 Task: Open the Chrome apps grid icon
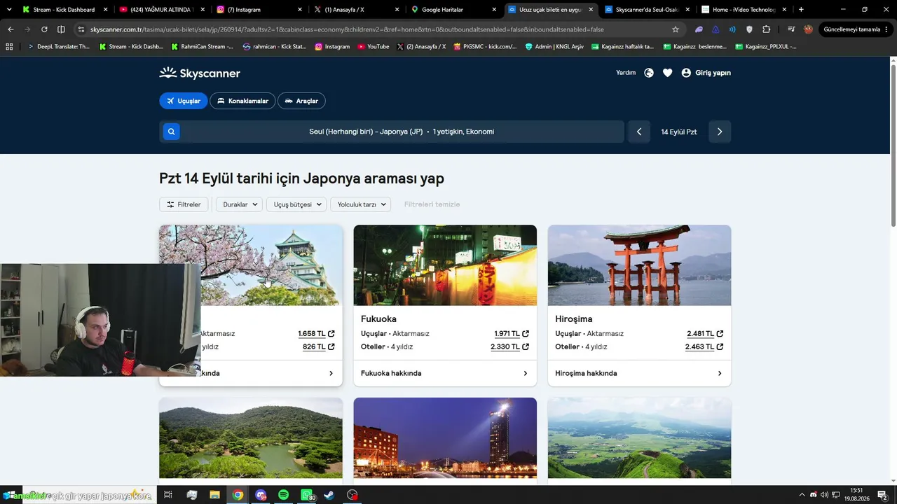pos(9,46)
